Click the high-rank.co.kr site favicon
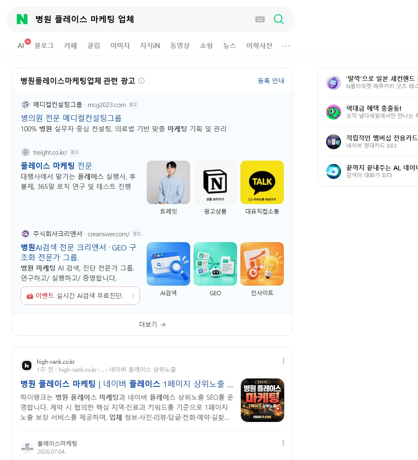Viewport: 418px width, 460px height. click(27, 365)
